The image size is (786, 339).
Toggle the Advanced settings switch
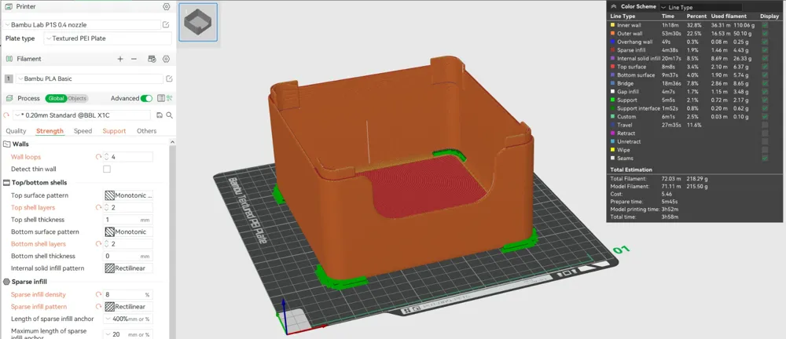point(146,99)
